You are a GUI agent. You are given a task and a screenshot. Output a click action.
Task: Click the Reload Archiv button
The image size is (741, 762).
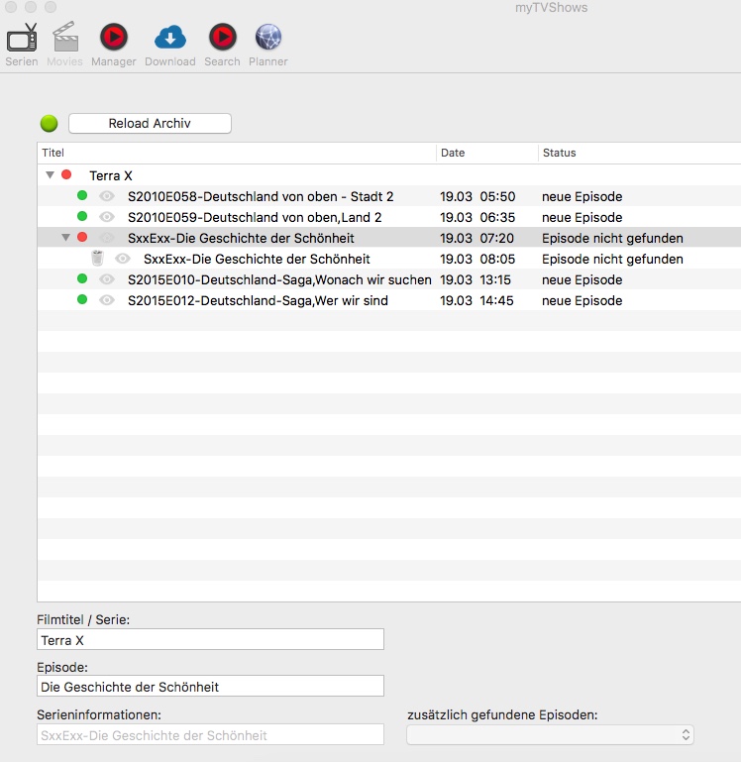point(150,124)
